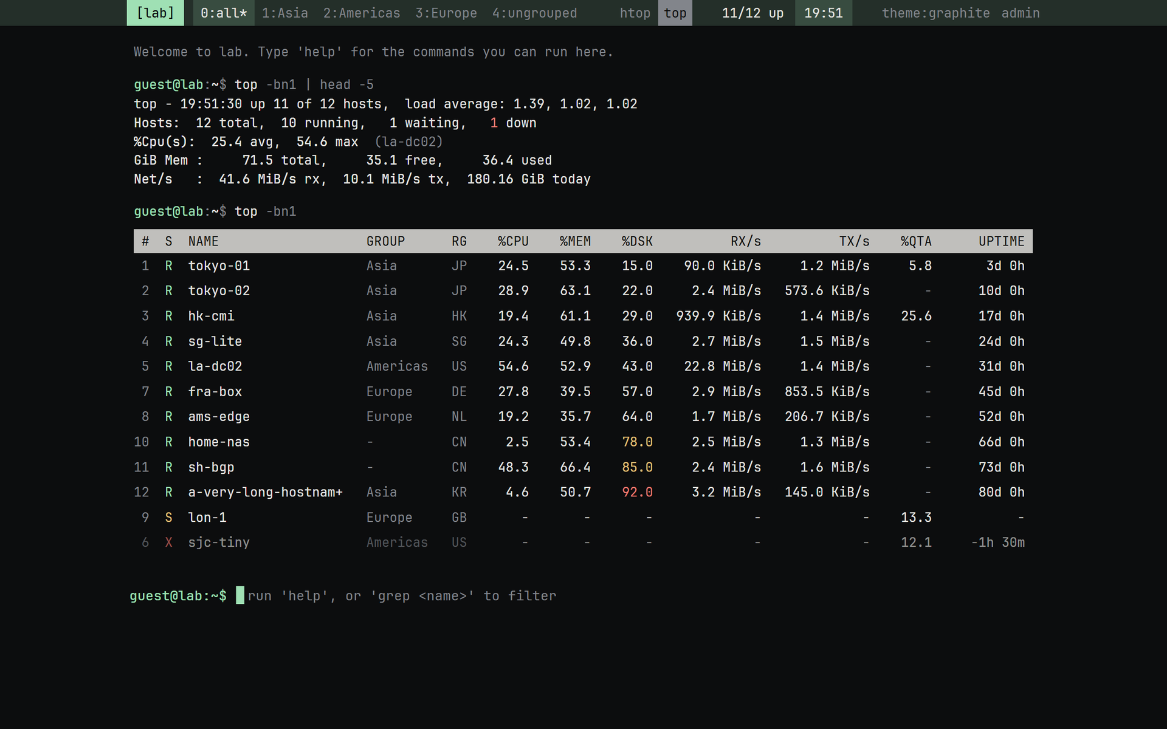The image size is (1167, 729).
Task: Sort table by NAME column header
Action: (203, 241)
